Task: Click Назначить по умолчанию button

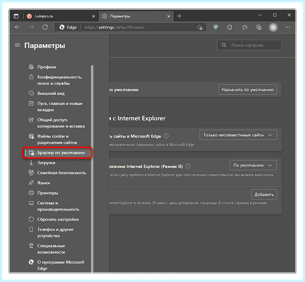Action: pyautogui.click(x=248, y=90)
